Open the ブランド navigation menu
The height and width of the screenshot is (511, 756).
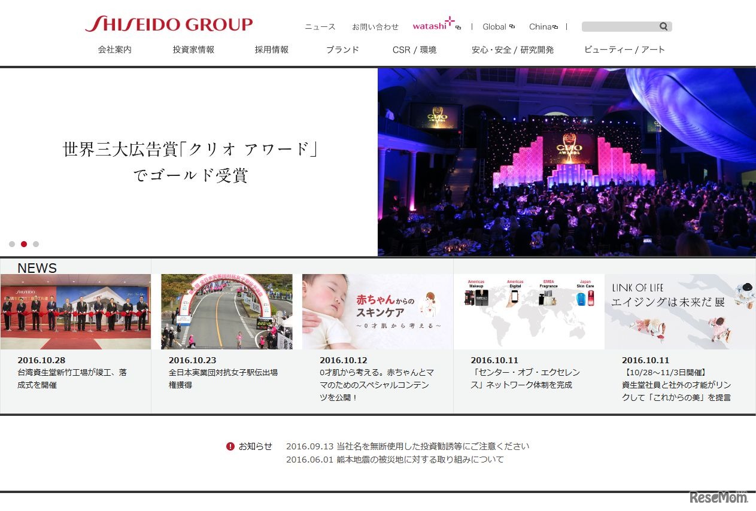[343, 50]
